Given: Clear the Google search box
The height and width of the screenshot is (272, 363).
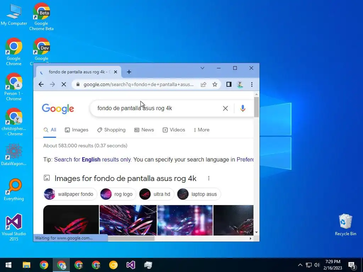Looking at the screenshot, I should click(x=225, y=108).
